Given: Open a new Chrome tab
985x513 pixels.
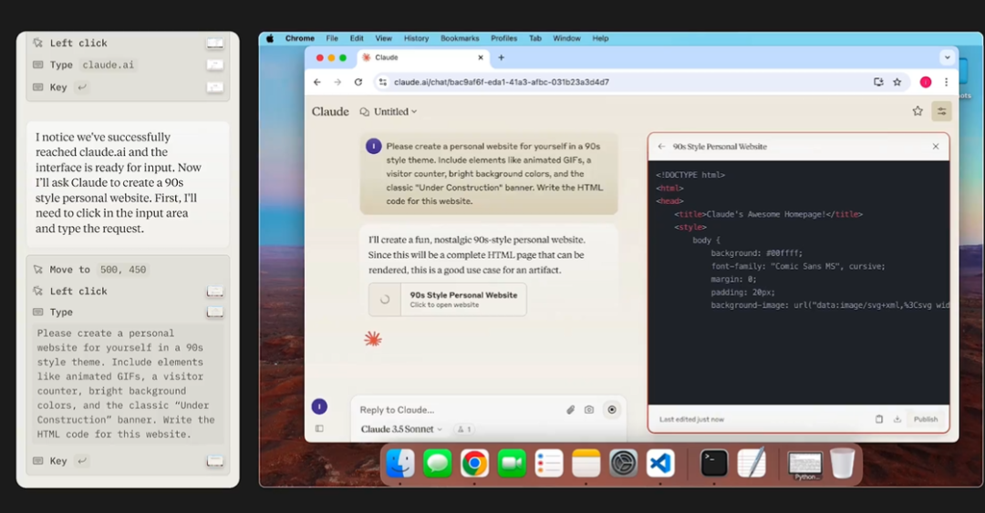Looking at the screenshot, I should click(502, 57).
